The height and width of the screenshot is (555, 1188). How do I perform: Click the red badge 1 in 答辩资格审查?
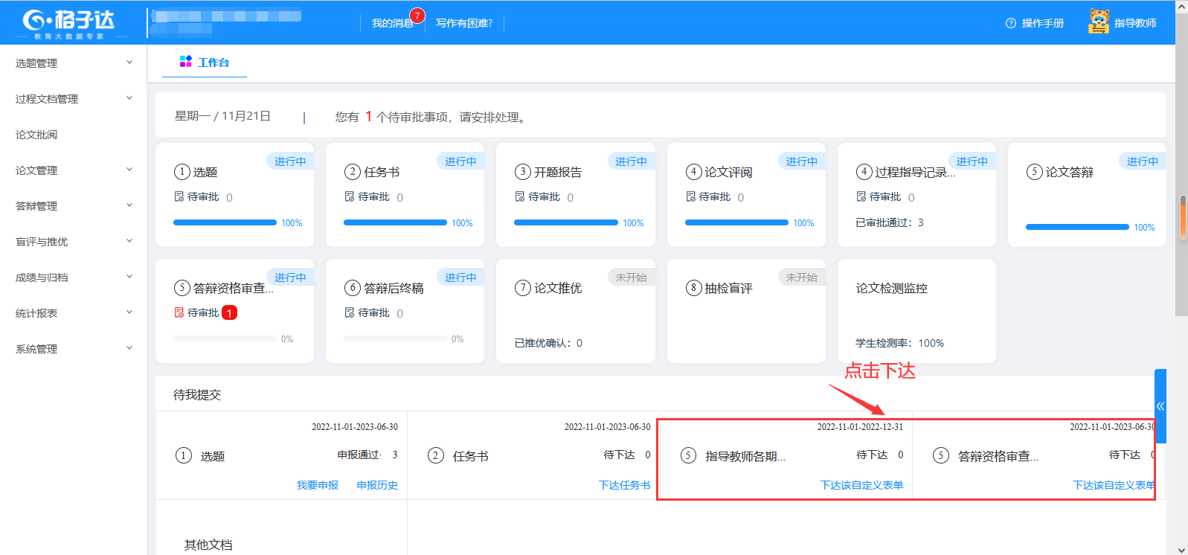click(230, 313)
